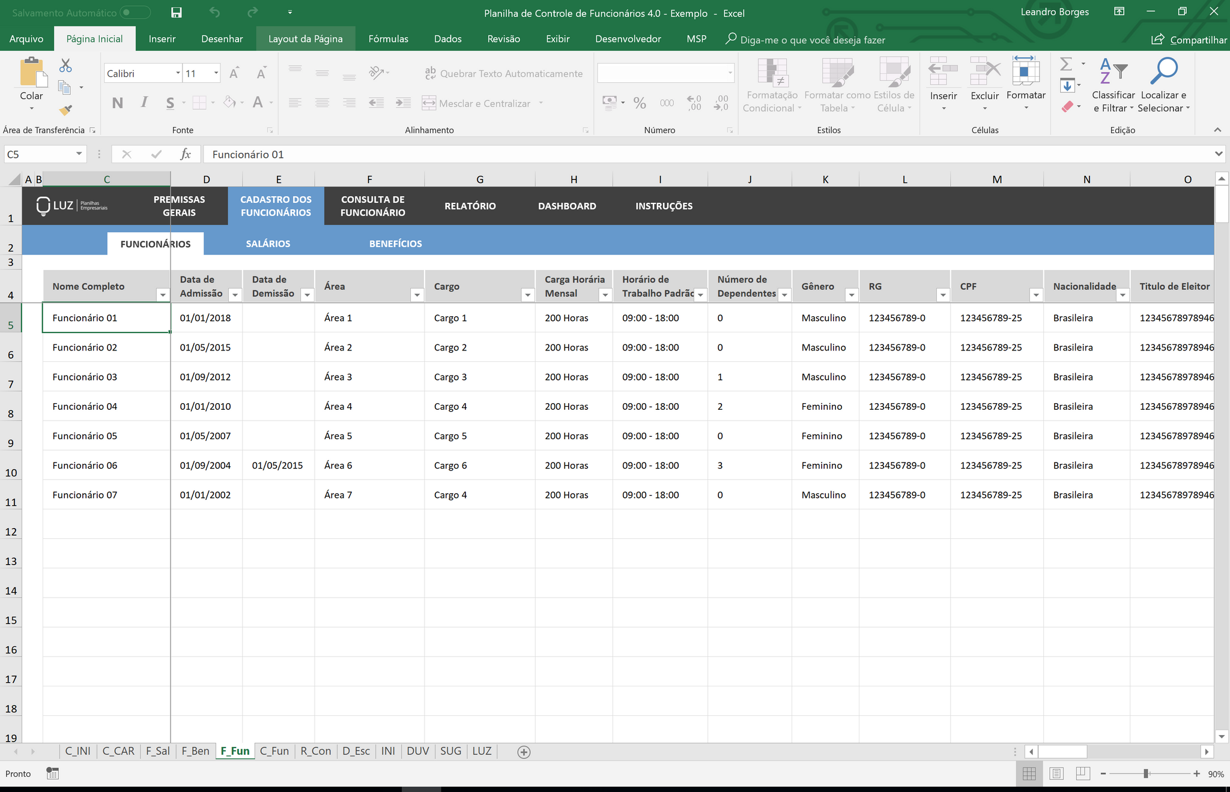Add a new sheet with plus icon
Screen dimensions: 1230x792
pos(524,752)
